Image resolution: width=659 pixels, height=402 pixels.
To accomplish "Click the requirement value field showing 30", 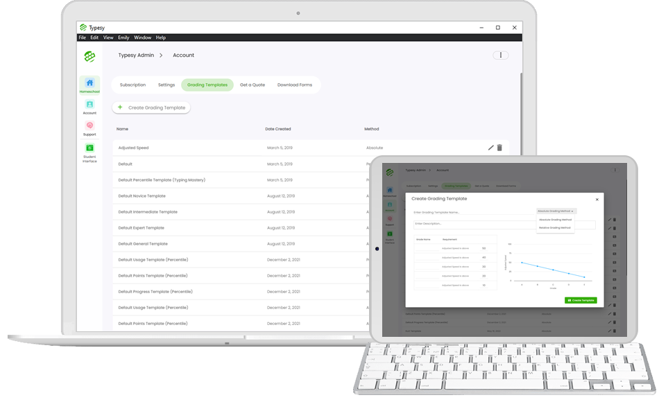I will [483, 267].
